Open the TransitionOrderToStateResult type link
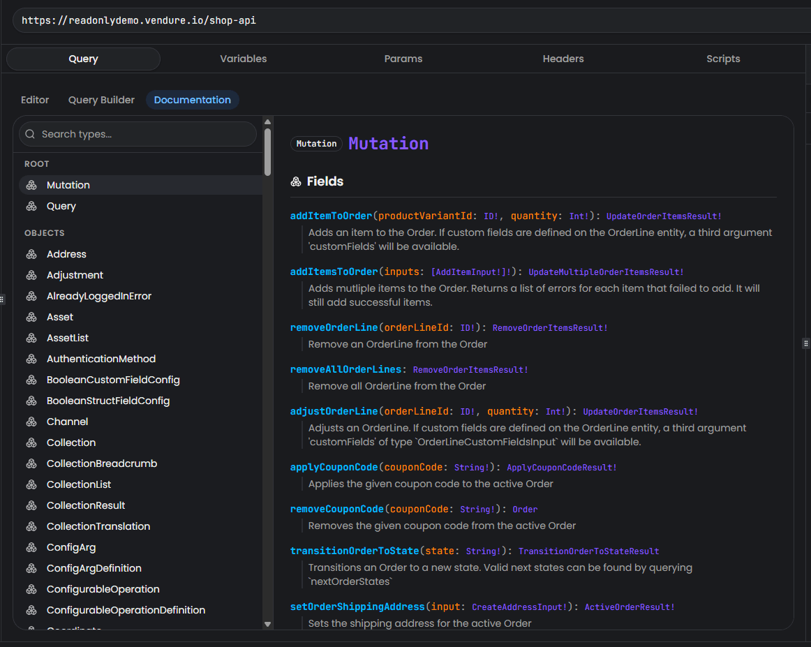The height and width of the screenshot is (647, 811). pos(588,551)
